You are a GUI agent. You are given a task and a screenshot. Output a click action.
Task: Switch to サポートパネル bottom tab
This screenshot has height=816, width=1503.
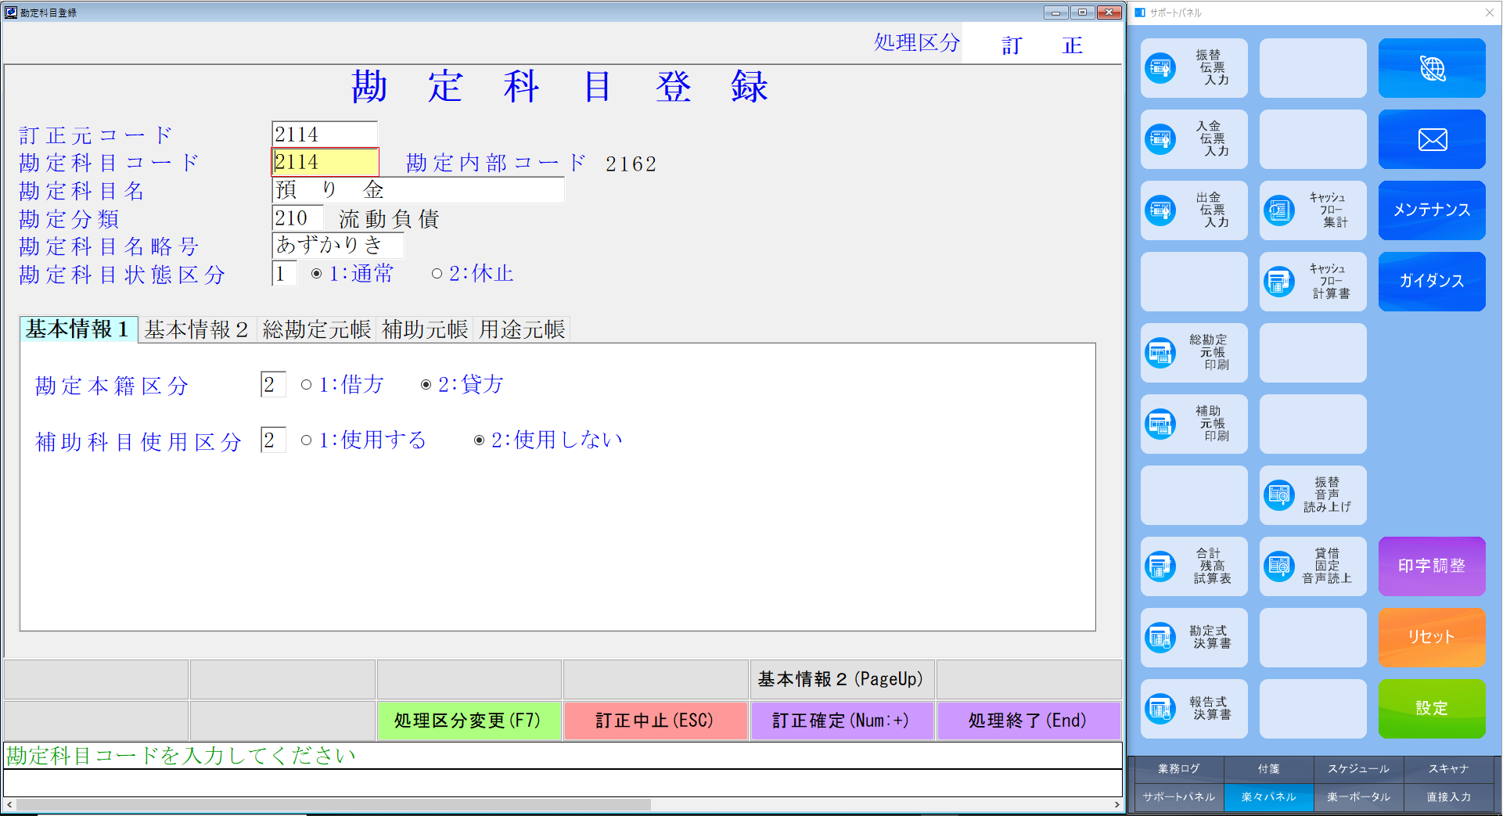[1179, 797]
